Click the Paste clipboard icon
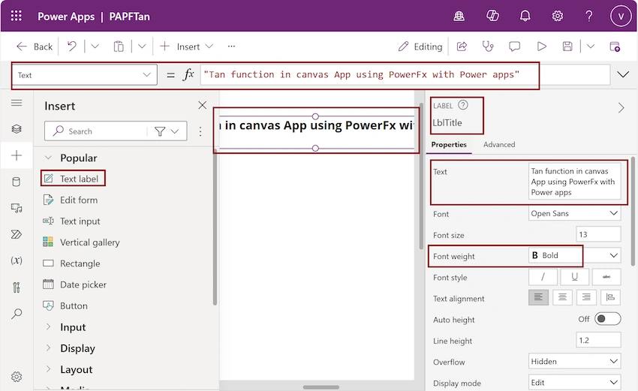The height and width of the screenshot is (391, 638). point(119,47)
